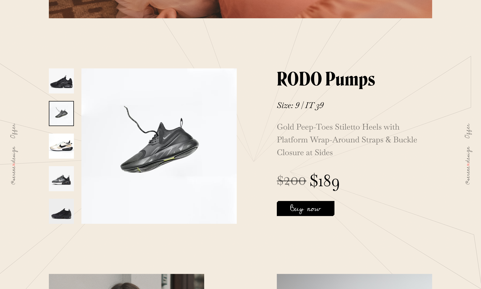481x289 pixels.
Task: Open @serenexdesign handle on the right edge
Action: coord(468,166)
